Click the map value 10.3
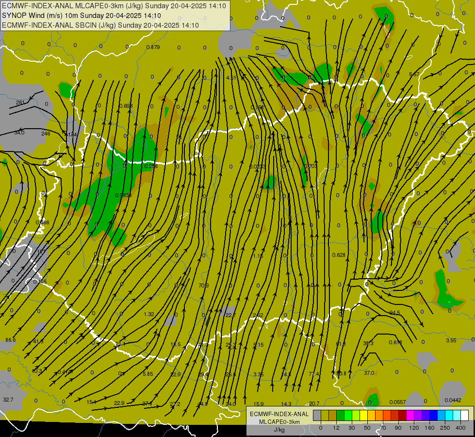Screen dimensions: 475x437 (37, 371)
